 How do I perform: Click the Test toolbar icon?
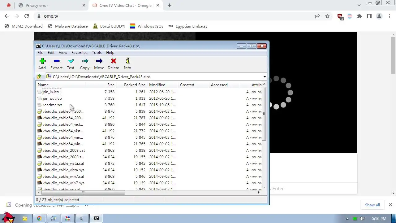point(71,63)
